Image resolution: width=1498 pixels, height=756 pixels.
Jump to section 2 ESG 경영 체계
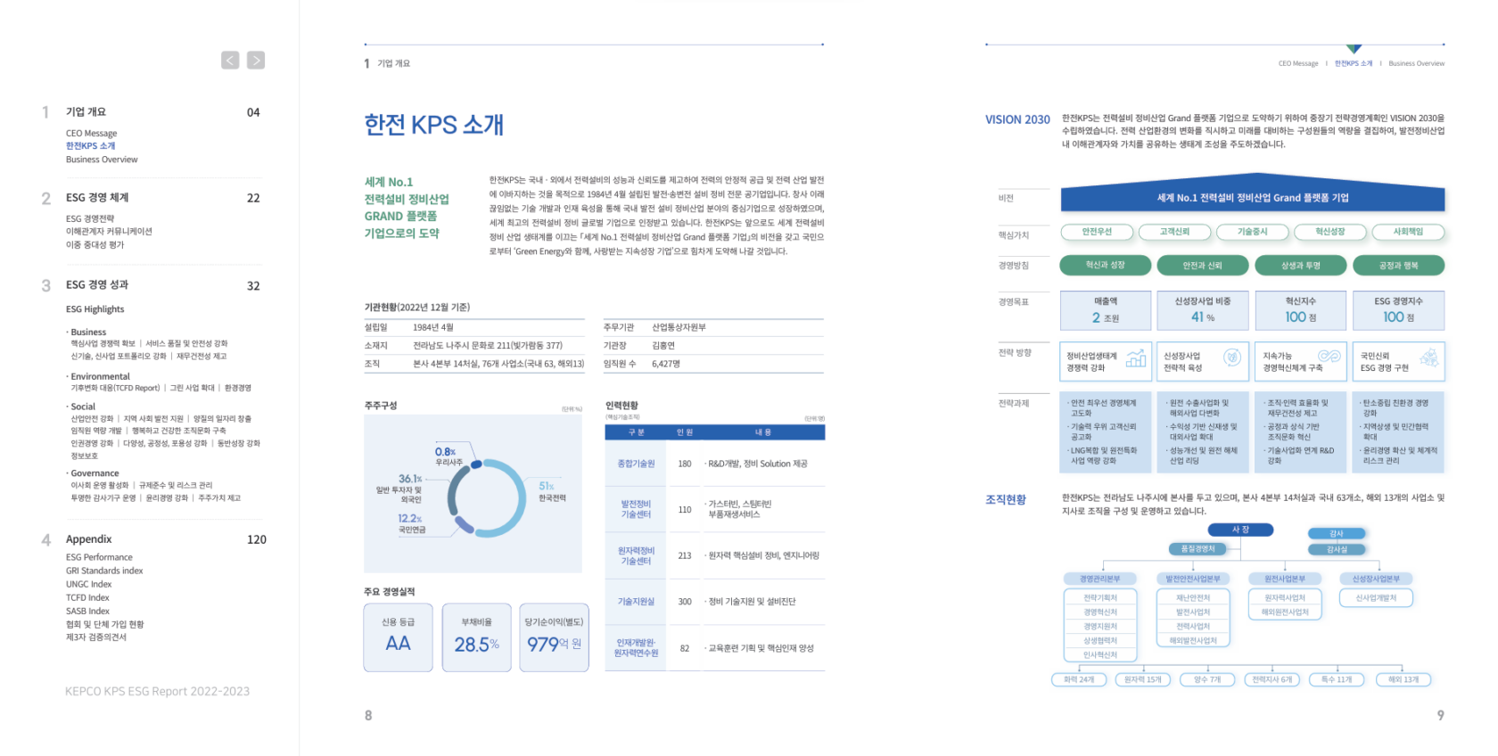pos(97,198)
